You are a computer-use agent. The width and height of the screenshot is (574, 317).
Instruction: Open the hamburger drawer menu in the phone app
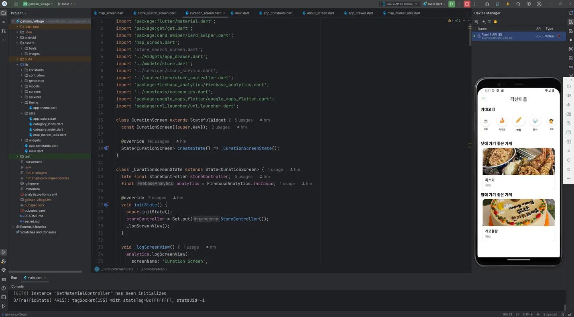point(483,99)
